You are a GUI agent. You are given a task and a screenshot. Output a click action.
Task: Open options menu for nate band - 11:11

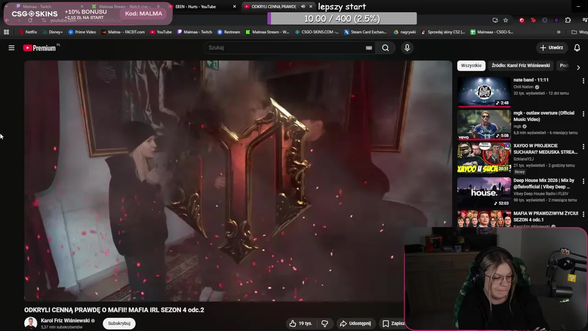[x=583, y=80]
